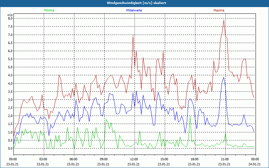Screen dimensions: 269x168
Task: Click the m/s unit label above y-axis
Action: (x=9, y=15)
